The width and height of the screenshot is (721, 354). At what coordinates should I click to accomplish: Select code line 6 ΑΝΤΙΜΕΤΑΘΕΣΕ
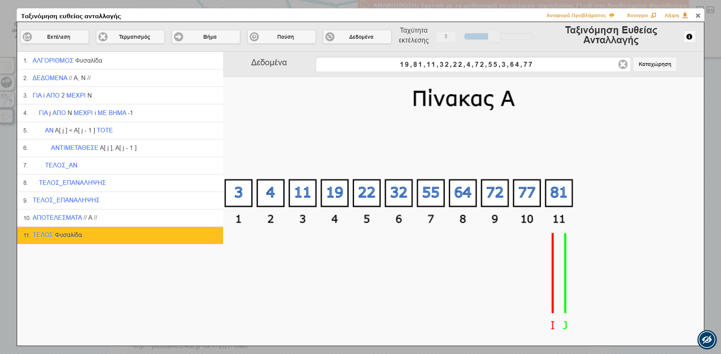[120, 148]
